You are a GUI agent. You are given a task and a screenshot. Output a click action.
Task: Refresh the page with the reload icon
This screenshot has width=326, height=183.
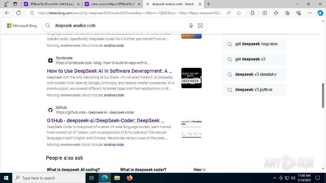(18, 13)
